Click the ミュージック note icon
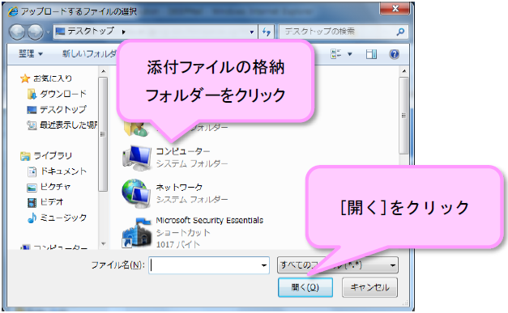 (32, 218)
